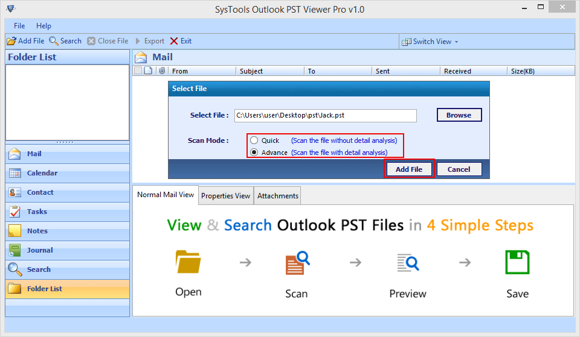Image resolution: width=580 pixels, height=337 pixels.
Task: Click the sidebar splitter grip dots
Action: tap(65, 142)
